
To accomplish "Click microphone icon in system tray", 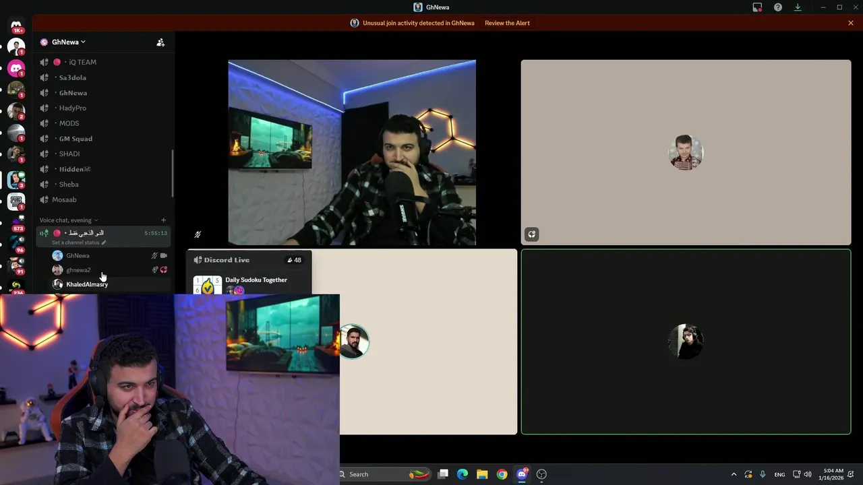I will click(763, 474).
